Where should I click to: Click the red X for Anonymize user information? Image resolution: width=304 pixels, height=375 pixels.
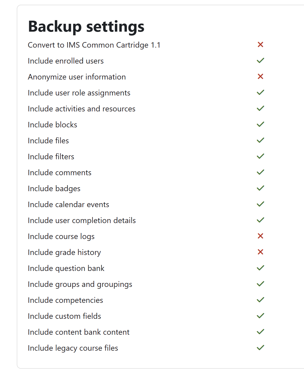tap(260, 76)
